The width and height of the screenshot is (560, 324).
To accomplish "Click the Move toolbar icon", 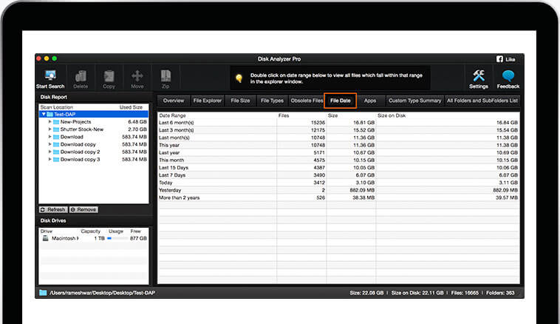I will (137, 75).
